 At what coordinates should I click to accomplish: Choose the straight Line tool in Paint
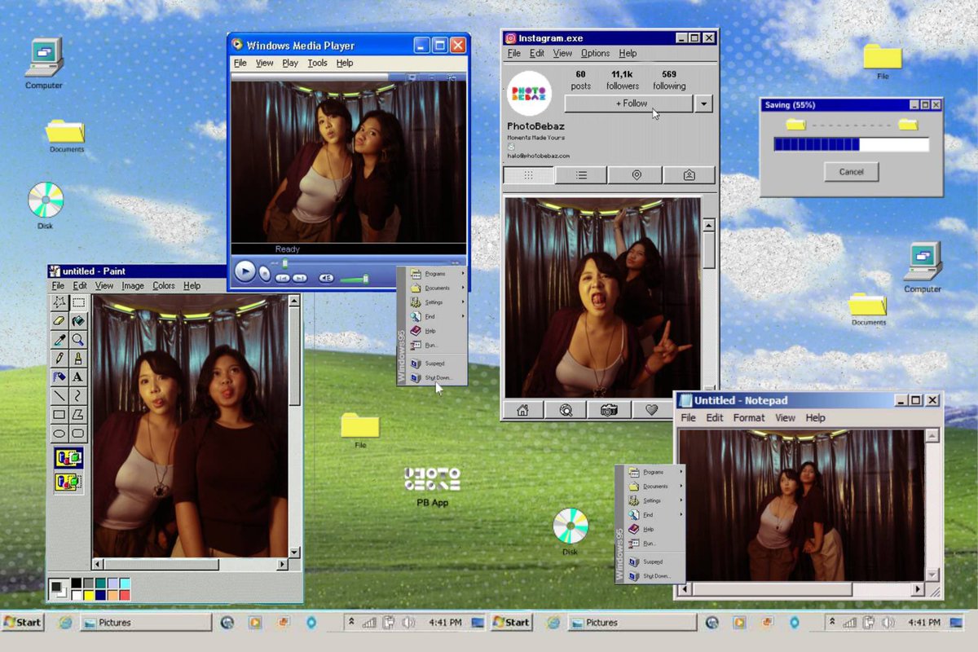pos(59,396)
